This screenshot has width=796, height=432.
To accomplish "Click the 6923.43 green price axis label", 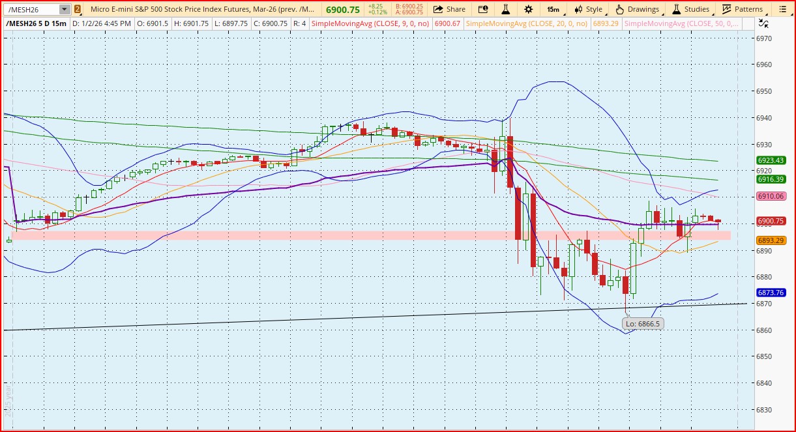I will pyautogui.click(x=771, y=160).
